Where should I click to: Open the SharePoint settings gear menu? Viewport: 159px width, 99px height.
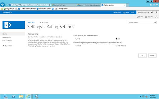click(152, 12)
